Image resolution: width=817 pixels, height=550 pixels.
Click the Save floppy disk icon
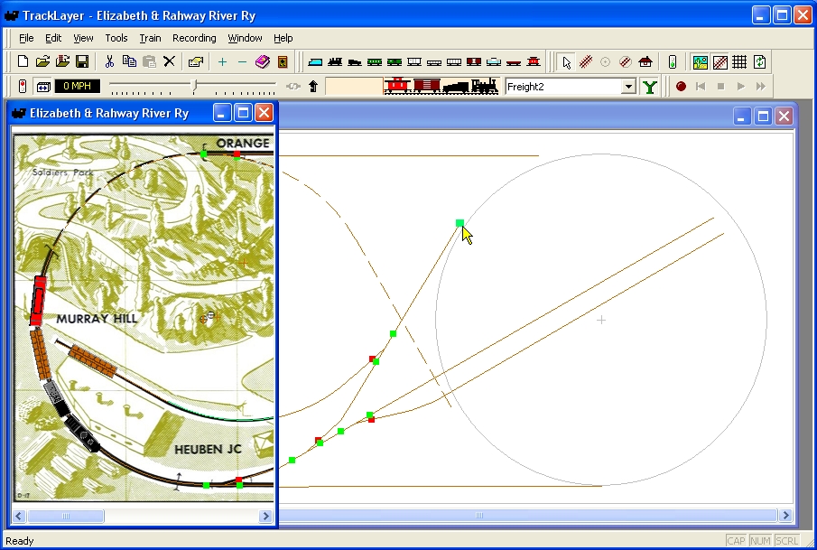coord(82,62)
